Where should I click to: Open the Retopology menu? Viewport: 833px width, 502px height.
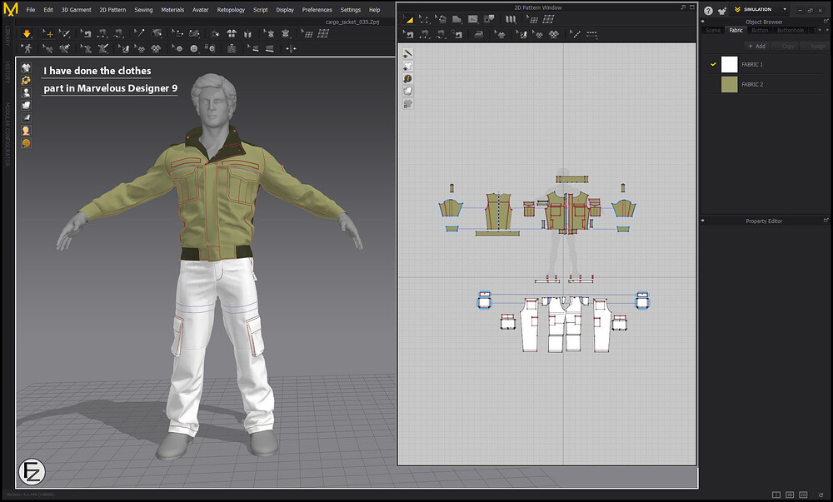231,9
